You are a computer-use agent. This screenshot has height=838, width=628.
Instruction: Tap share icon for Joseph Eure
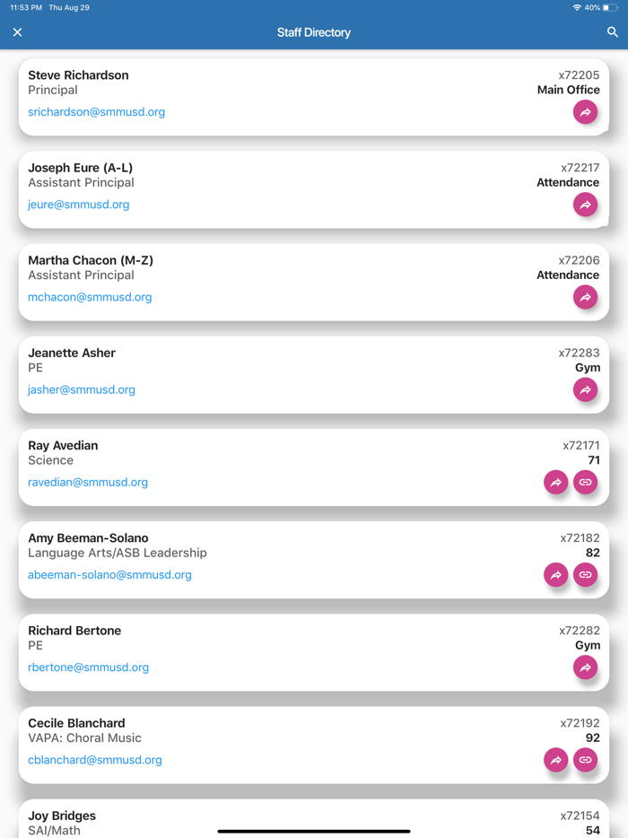click(585, 205)
